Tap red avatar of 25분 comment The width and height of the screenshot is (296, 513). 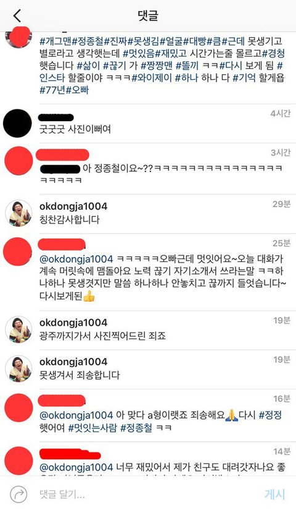(17, 252)
